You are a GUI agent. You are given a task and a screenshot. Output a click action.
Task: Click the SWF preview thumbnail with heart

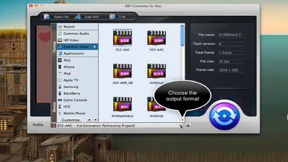[44, 64]
